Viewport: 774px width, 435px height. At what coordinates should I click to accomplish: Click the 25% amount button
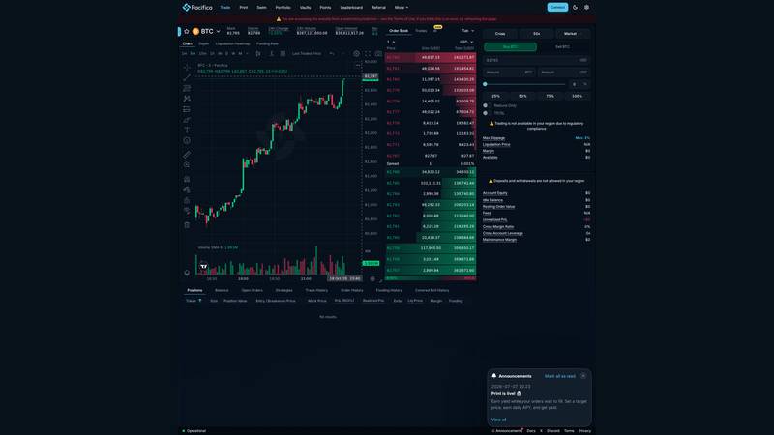[496, 96]
